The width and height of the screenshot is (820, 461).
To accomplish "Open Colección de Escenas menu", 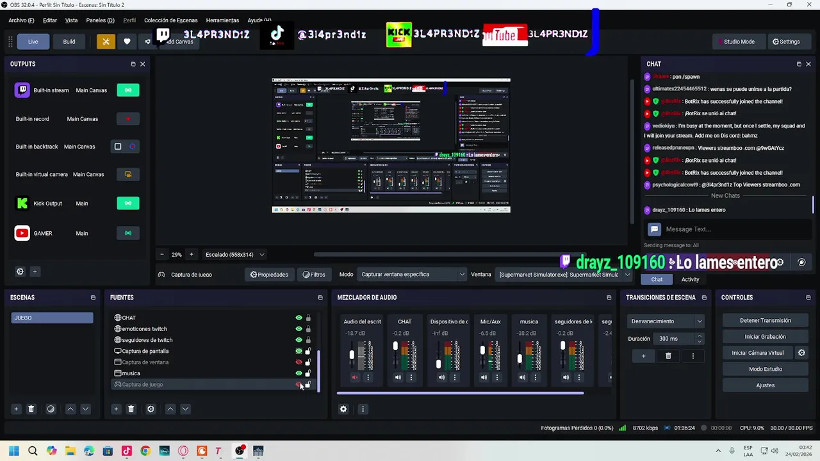I will click(170, 20).
